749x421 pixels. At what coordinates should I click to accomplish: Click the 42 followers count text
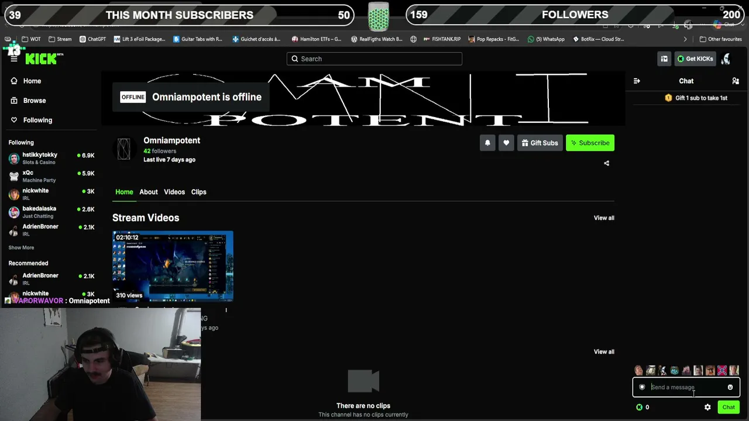click(160, 151)
